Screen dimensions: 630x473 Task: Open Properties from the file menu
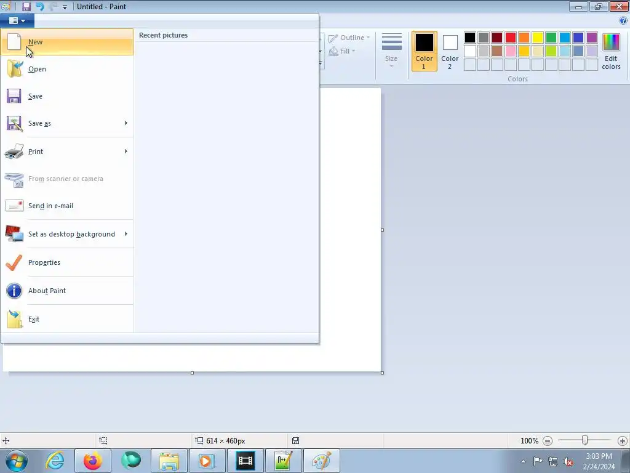[x=67, y=262]
